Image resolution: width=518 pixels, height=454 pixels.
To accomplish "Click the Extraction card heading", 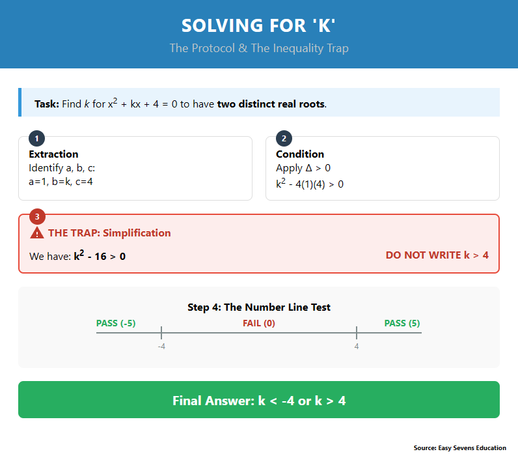I will [x=54, y=154].
